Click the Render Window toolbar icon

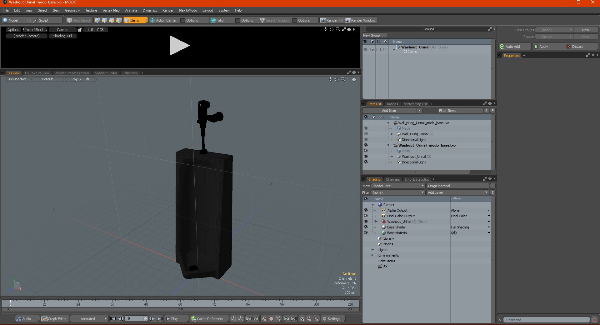(347, 20)
